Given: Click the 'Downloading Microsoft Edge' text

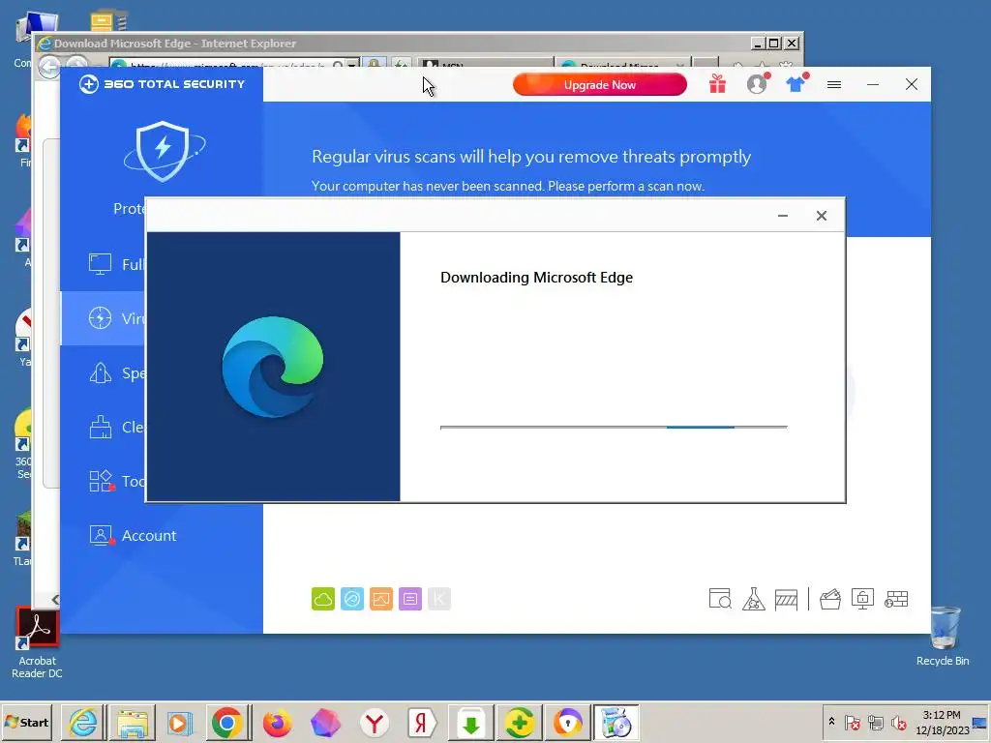Looking at the screenshot, I should pyautogui.click(x=536, y=278).
